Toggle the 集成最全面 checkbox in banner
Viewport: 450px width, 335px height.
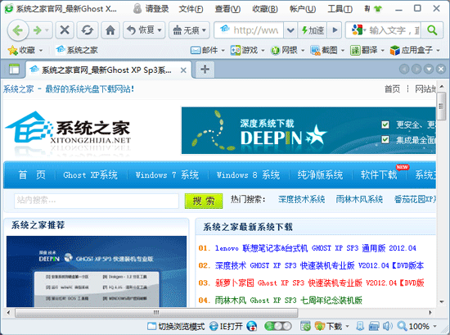point(385,139)
